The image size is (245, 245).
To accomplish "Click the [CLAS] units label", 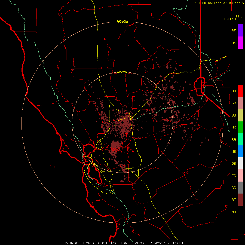I will point(230,19).
